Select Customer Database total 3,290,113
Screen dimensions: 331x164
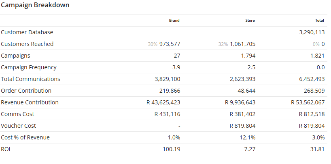312,32
